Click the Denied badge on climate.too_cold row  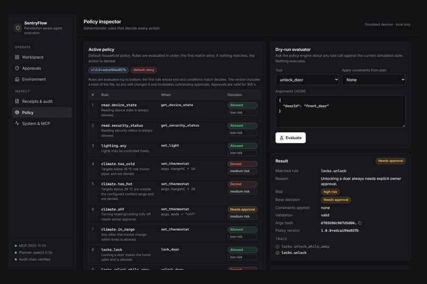(242, 164)
